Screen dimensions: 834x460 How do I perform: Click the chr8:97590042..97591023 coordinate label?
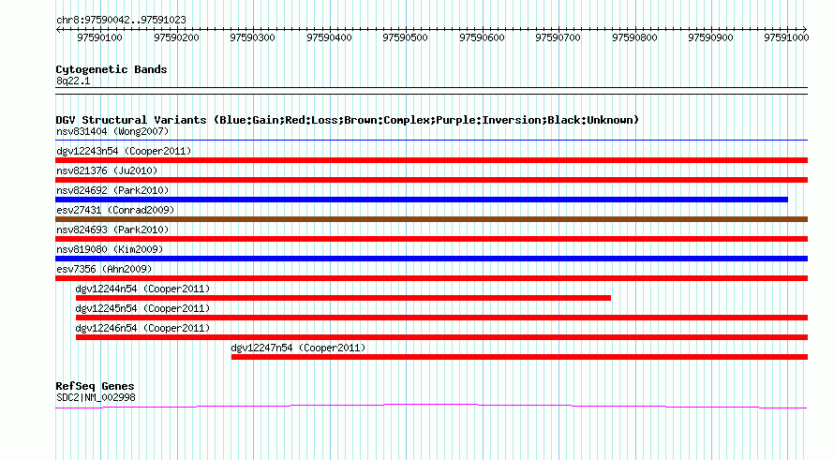coord(121,21)
